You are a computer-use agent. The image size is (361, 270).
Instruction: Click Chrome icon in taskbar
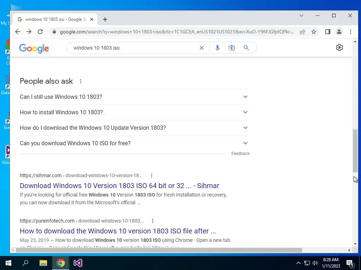pyautogui.click(x=61, y=263)
